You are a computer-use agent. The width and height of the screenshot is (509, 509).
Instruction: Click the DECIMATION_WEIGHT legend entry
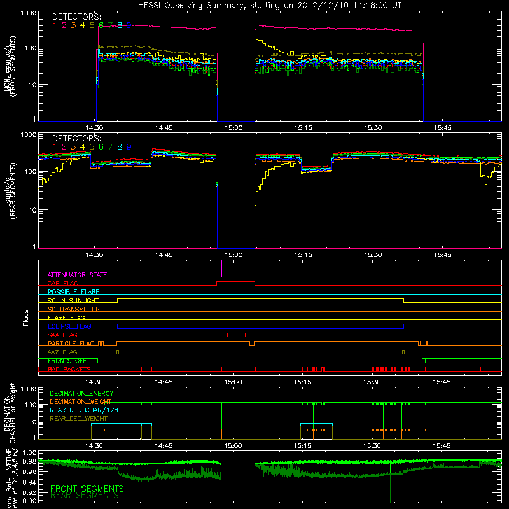[x=81, y=401]
